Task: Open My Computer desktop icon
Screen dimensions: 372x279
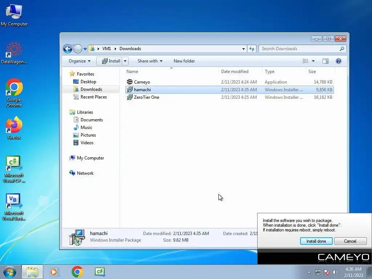Action: 14,15
